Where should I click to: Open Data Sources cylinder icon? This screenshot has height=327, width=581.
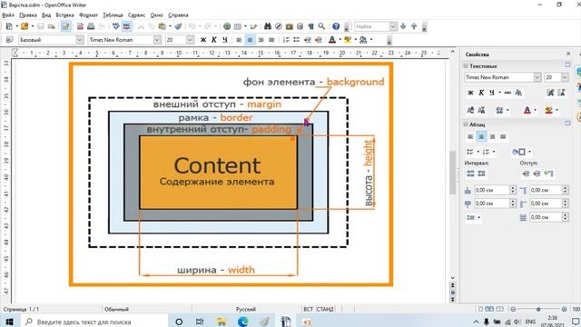(x=300, y=26)
